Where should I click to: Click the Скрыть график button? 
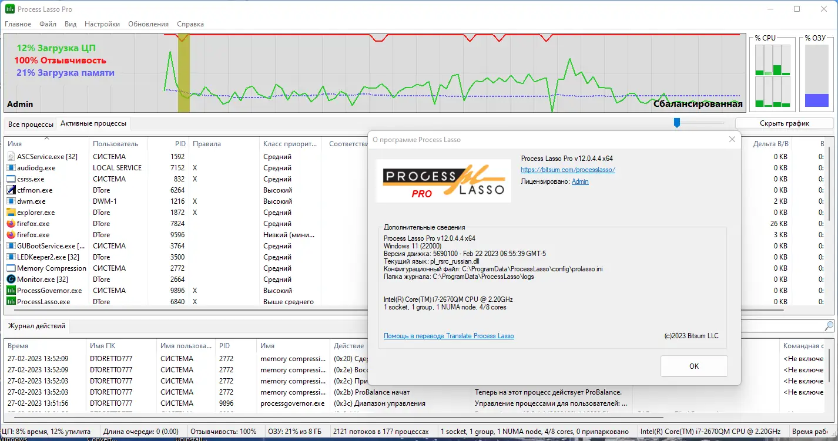[x=785, y=123]
